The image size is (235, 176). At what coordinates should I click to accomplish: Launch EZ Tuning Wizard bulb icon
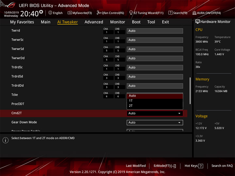point(131,13)
